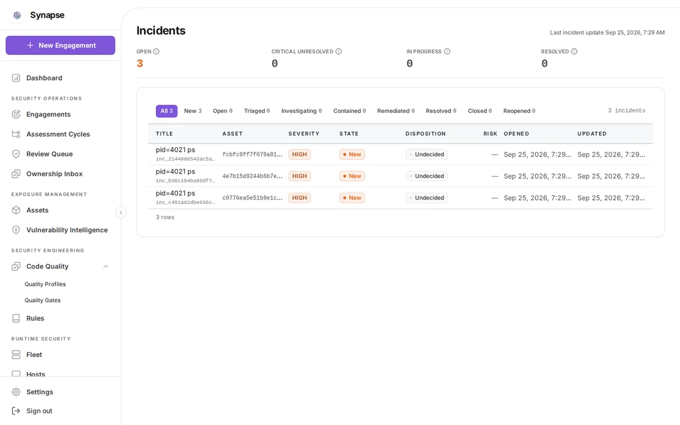Viewport: 680px width, 425px height.
Task: Select the New 3 filter tab
Action: coord(193,111)
